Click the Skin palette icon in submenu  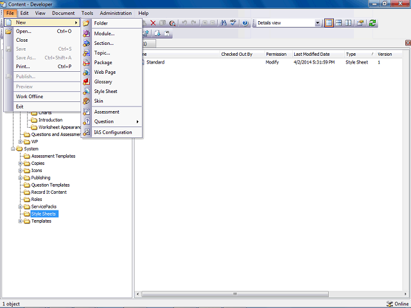86,101
